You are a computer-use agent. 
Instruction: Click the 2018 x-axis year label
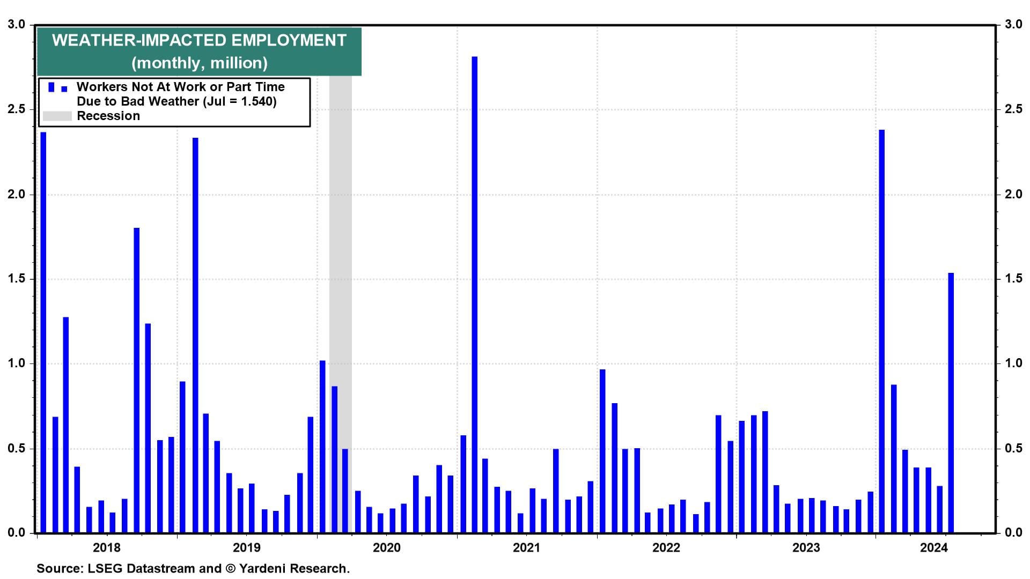107,547
